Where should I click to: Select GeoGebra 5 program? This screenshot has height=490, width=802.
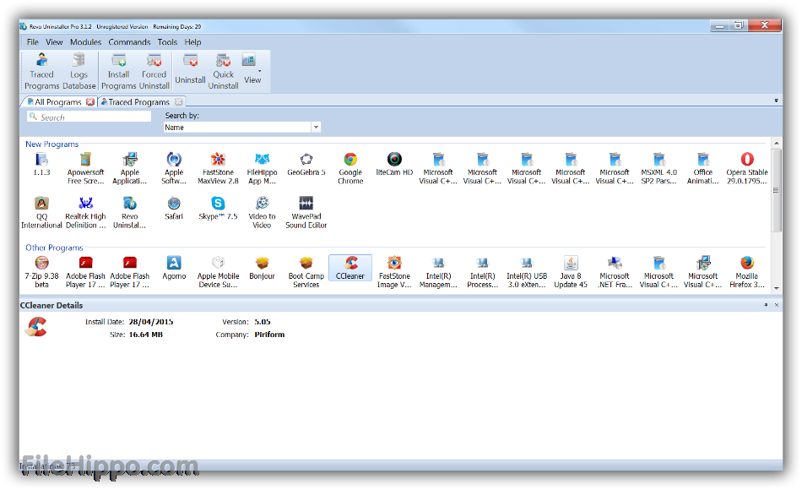click(x=306, y=164)
